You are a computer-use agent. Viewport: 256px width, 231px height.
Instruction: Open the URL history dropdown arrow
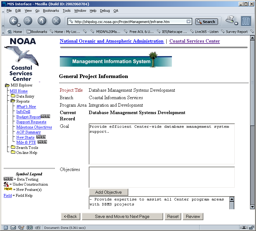click(x=188, y=21)
